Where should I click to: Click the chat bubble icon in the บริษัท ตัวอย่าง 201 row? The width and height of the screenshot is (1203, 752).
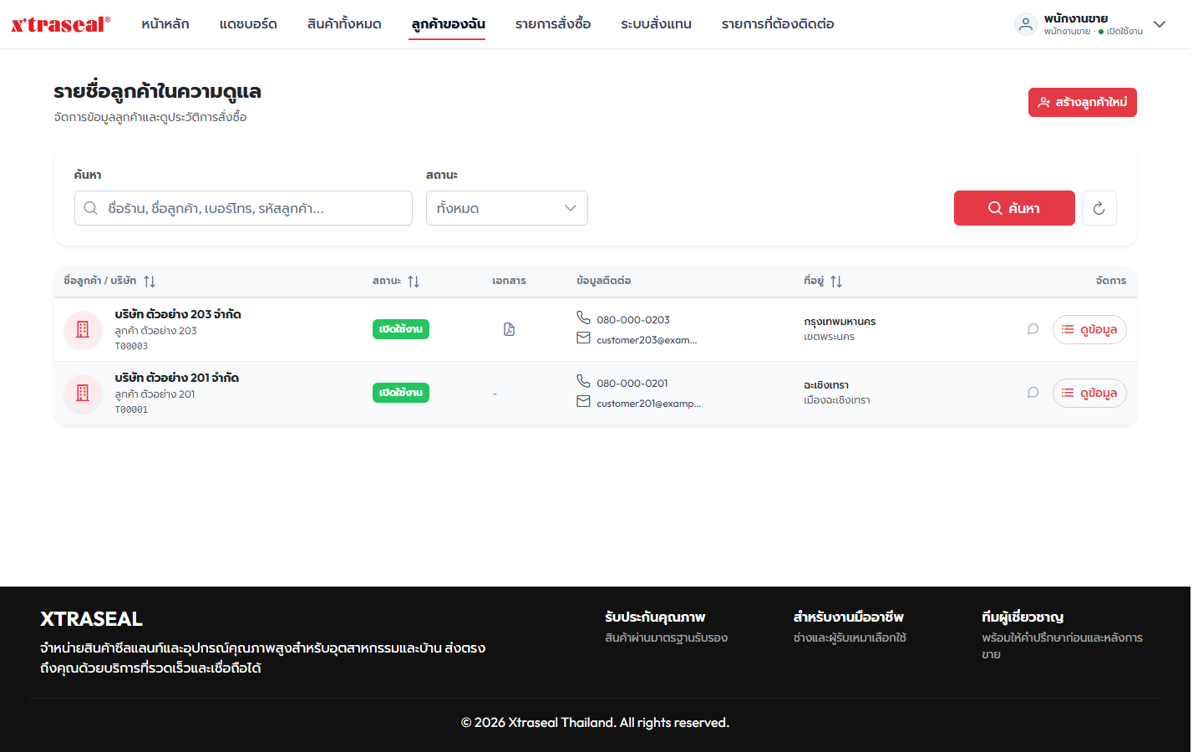point(1033,393)
